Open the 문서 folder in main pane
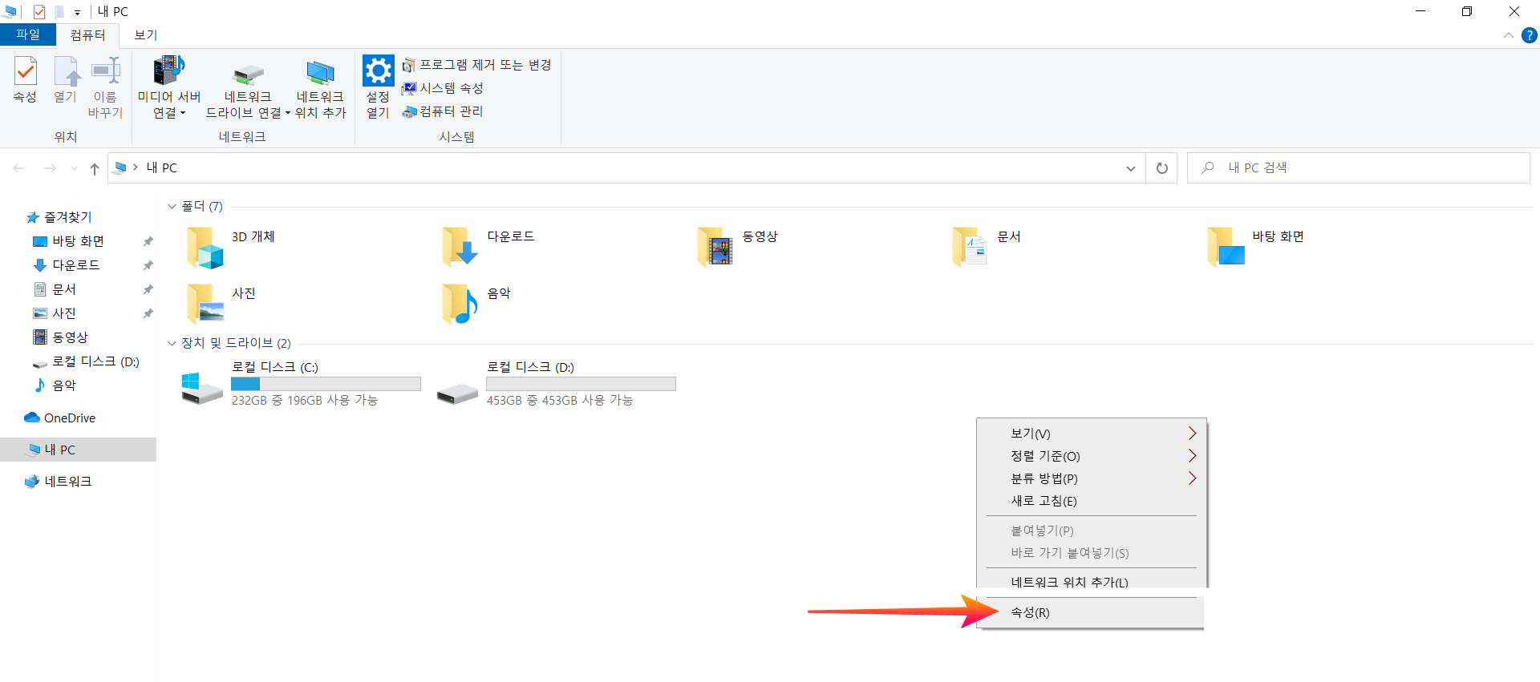Image resolution: width=1540 pixels, height=682 pixels. click(x=971, y=247)
